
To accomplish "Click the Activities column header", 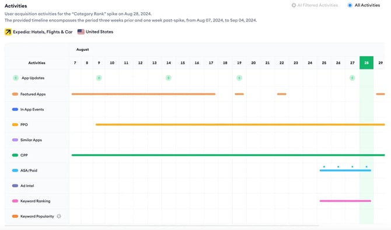I will (x=37, y=63).
